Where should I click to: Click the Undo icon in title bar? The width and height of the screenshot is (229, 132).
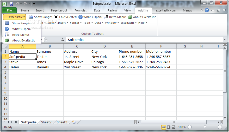[x=17, y=4]
